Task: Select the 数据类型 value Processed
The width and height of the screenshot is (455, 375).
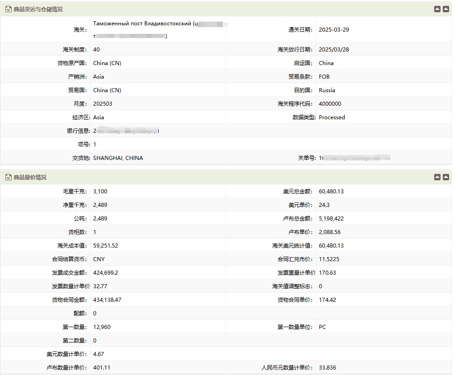Action: coord(332,117)
